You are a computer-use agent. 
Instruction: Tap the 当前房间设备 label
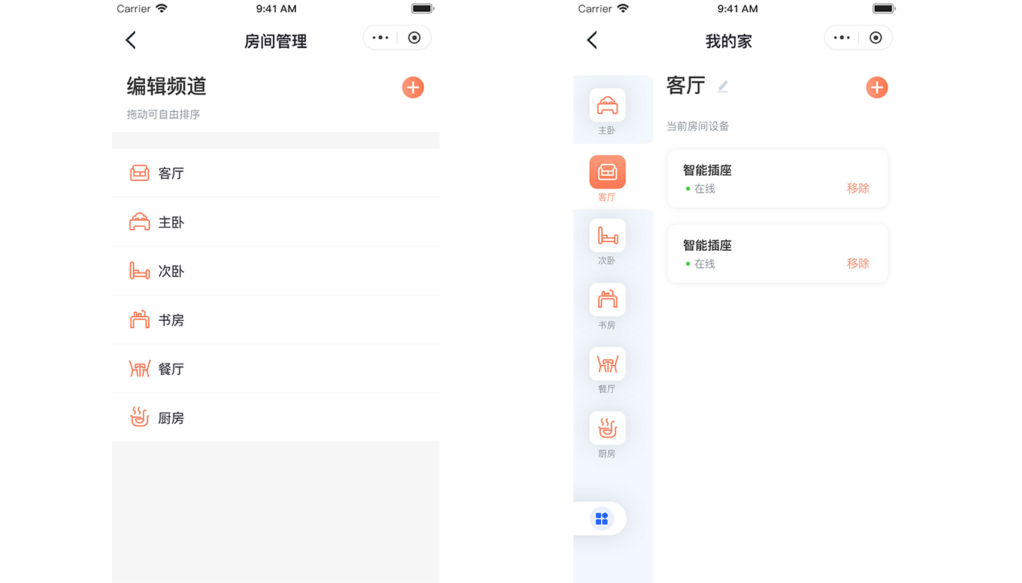point(698,126)
